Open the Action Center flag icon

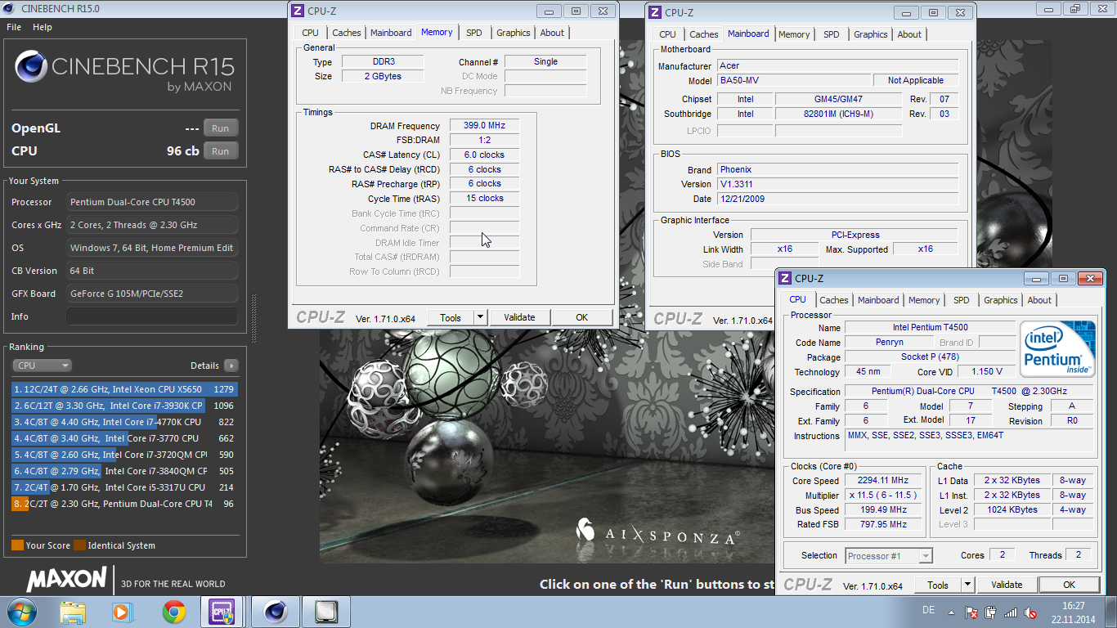(971, 612)
